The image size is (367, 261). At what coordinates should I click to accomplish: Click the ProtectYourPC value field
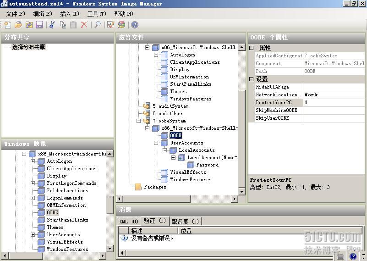tap(334, 102)
